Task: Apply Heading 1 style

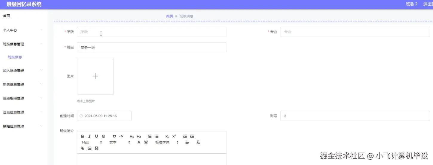Action: [132, 136]
